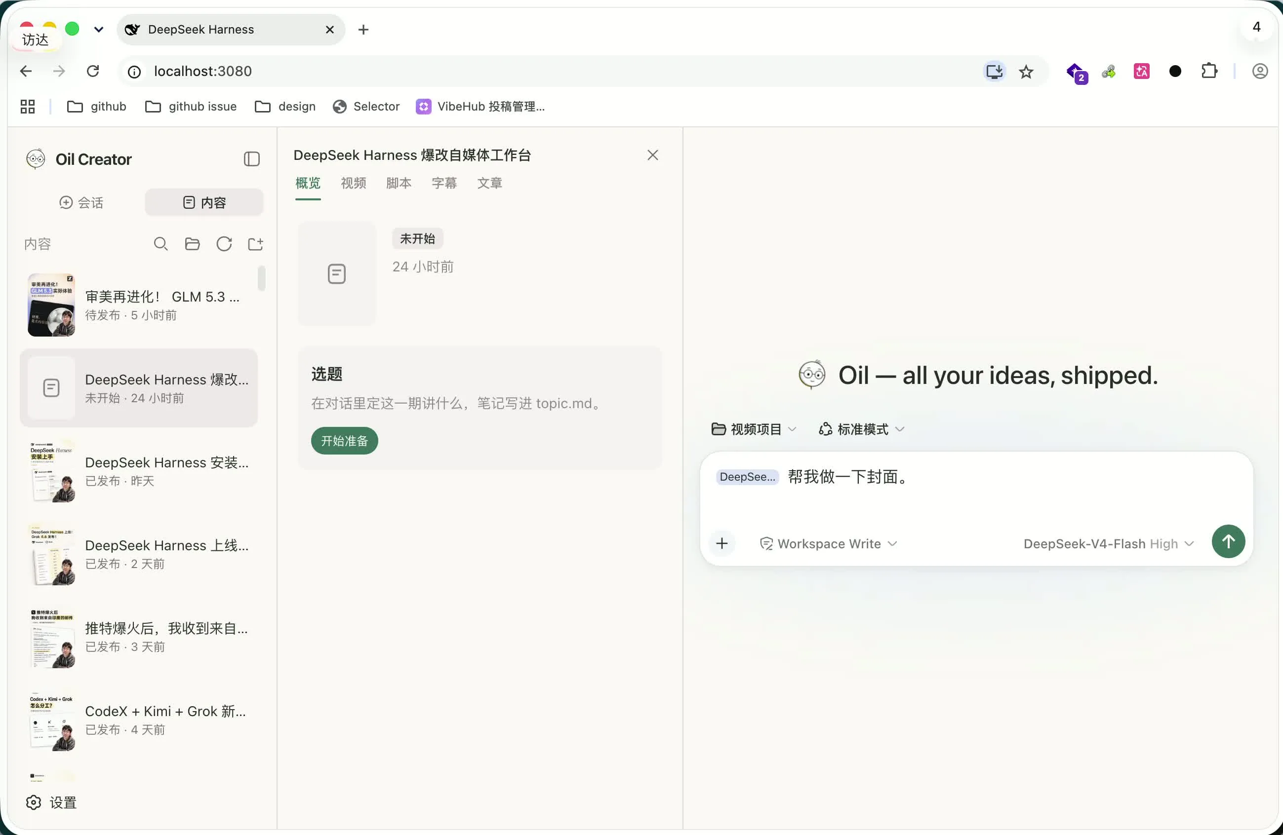Switch to the 内容 sidebar tab
Screen dimensions: 1283x835
[x=204, y=202]
